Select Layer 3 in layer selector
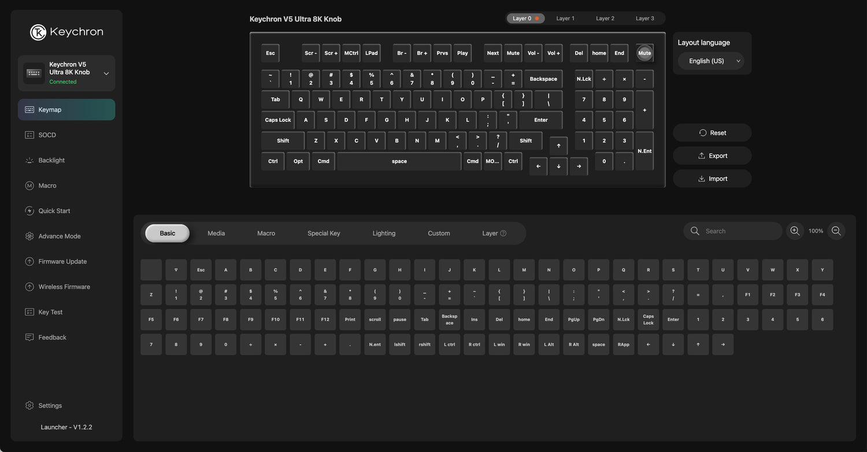The image size is (867, 452). (x=644, y=18)
